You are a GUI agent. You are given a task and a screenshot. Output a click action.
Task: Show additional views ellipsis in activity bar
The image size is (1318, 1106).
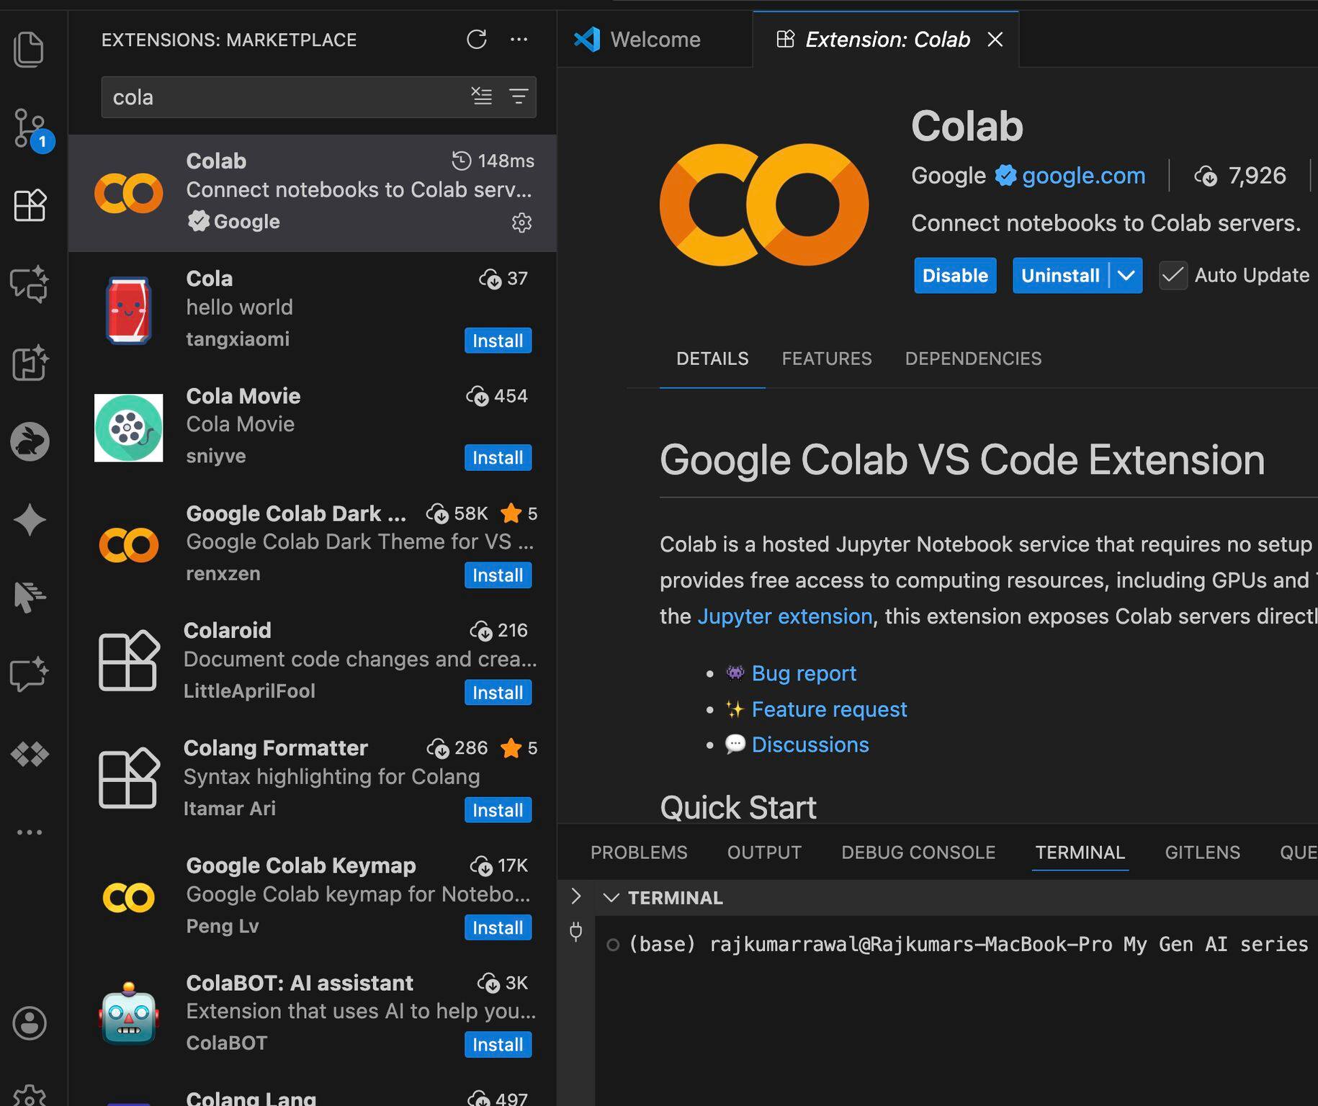30,832
